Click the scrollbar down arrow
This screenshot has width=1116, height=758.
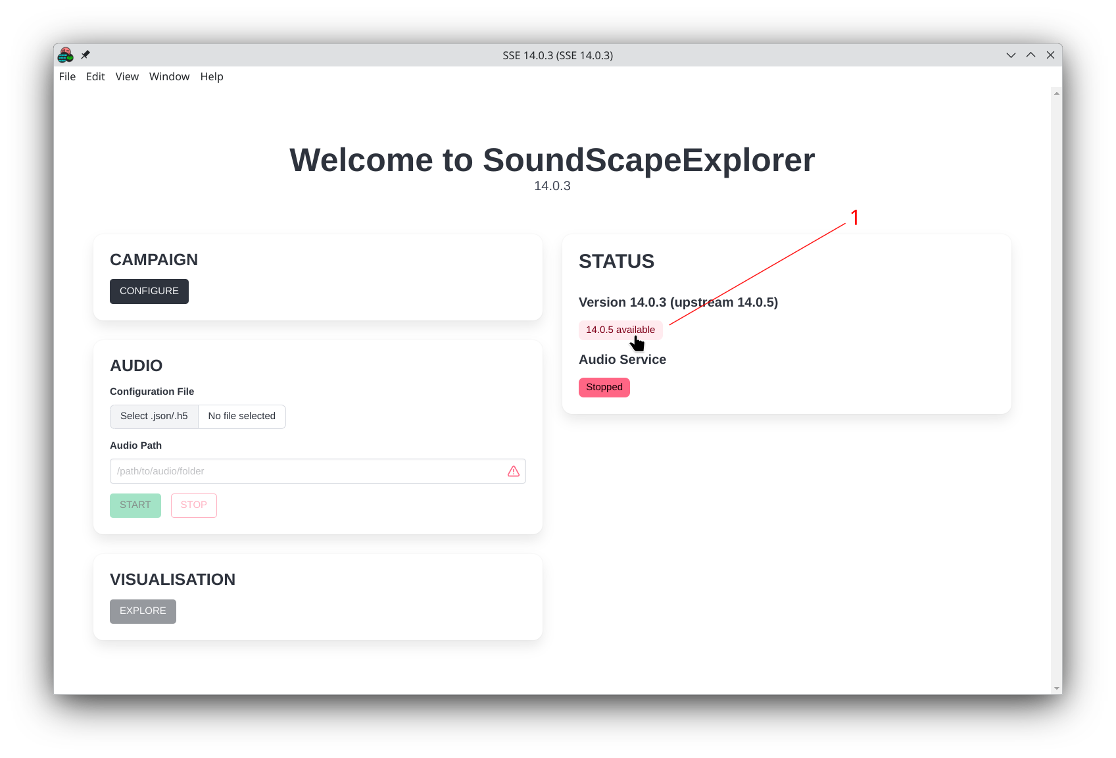click(1056, 688)
